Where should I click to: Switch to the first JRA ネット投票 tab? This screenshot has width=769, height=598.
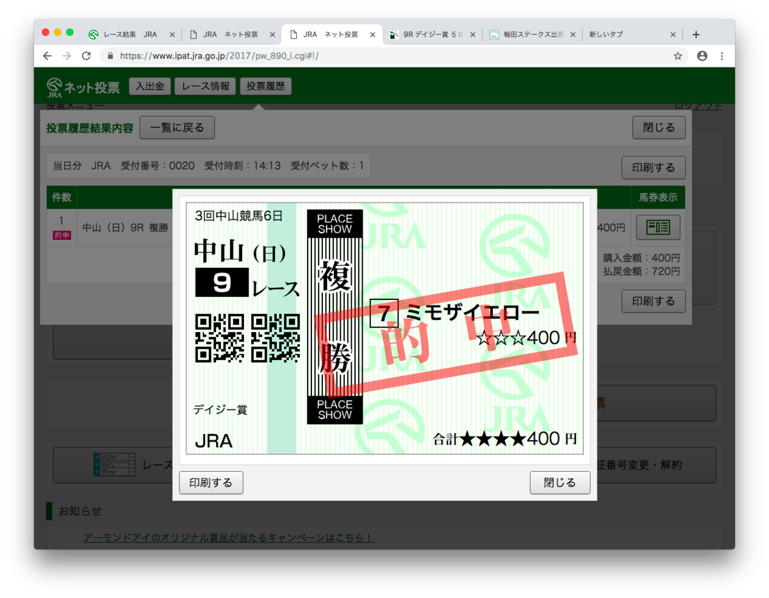(231, 35)
